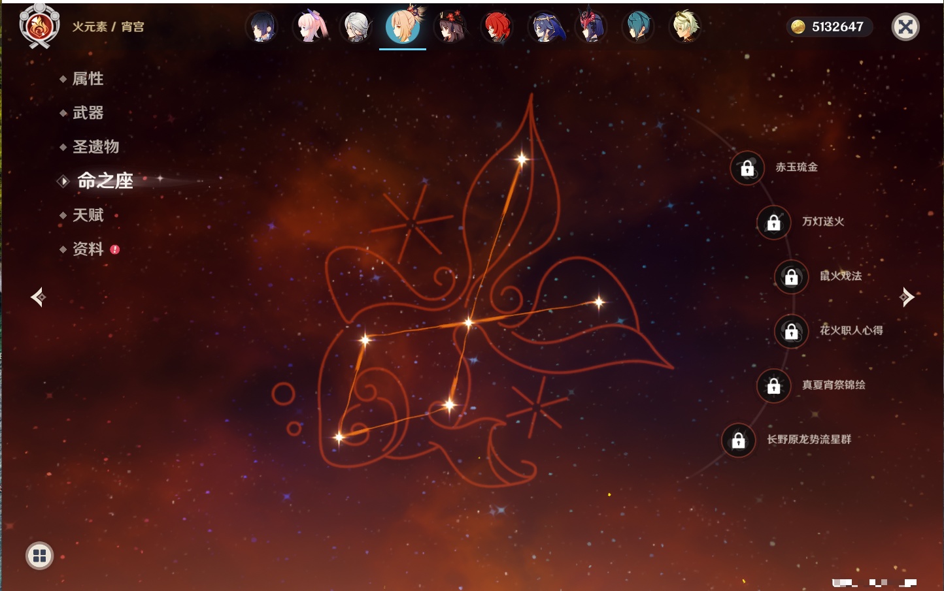Viewport: 944px width, 591px height.
Task: Select the character wearing a red tengu mask
Action: pyautogui.click(x=591, y=27)
